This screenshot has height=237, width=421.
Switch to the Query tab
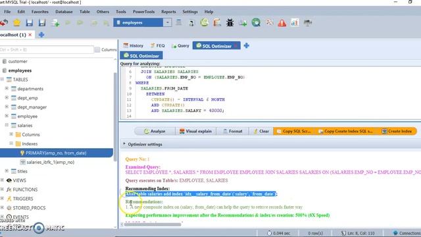tap(180, 45)
